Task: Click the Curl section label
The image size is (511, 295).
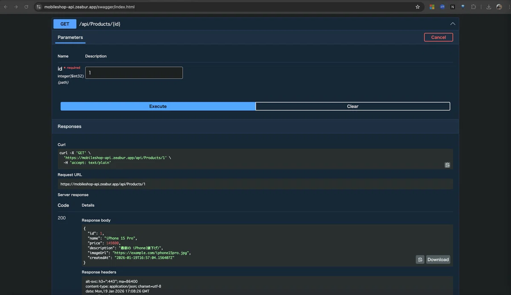Action: click(62, 145)
